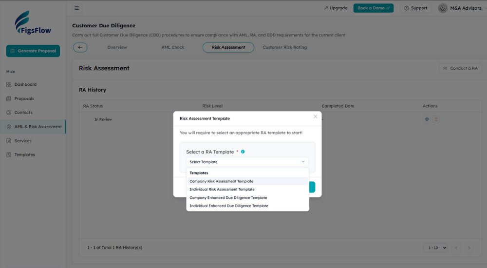Open Dashboard from the sidebar

(x=25, y=84)
